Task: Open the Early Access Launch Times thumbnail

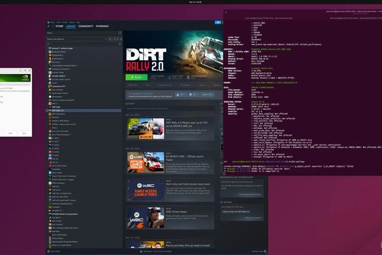Action: 146,190
